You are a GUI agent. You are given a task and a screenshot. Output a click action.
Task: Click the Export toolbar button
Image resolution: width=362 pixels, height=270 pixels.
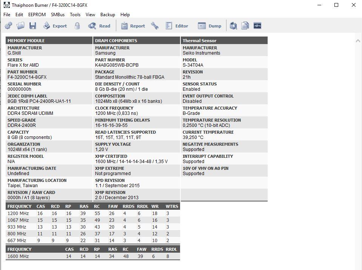55,26
